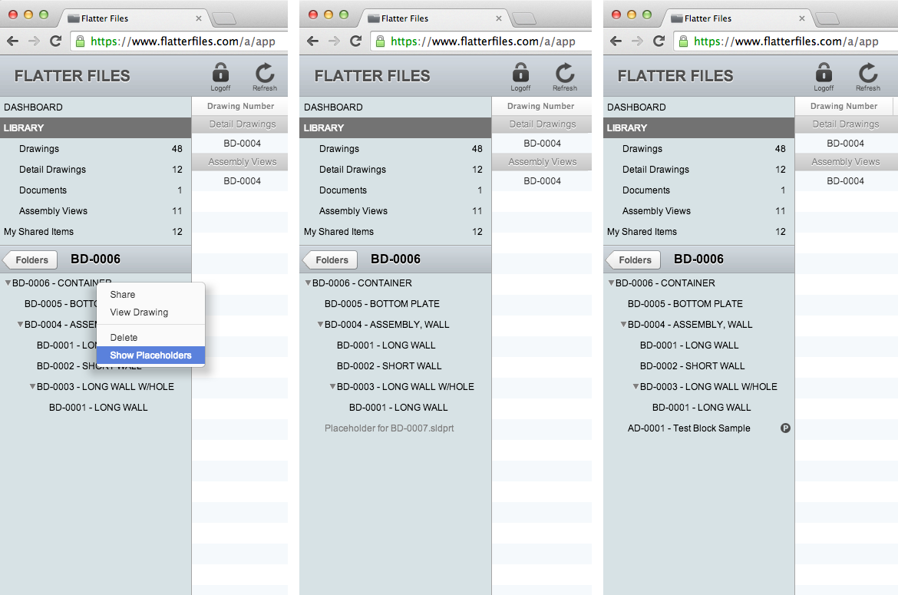
Task: Collapse BD-0006 CONTAINER in the context-menu window
Action: click(8, 283)
